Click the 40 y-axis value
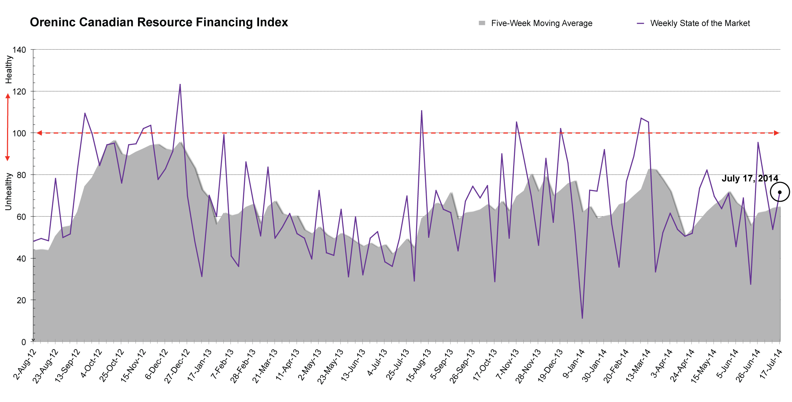 pyautogui.click(x=21, y=258)
